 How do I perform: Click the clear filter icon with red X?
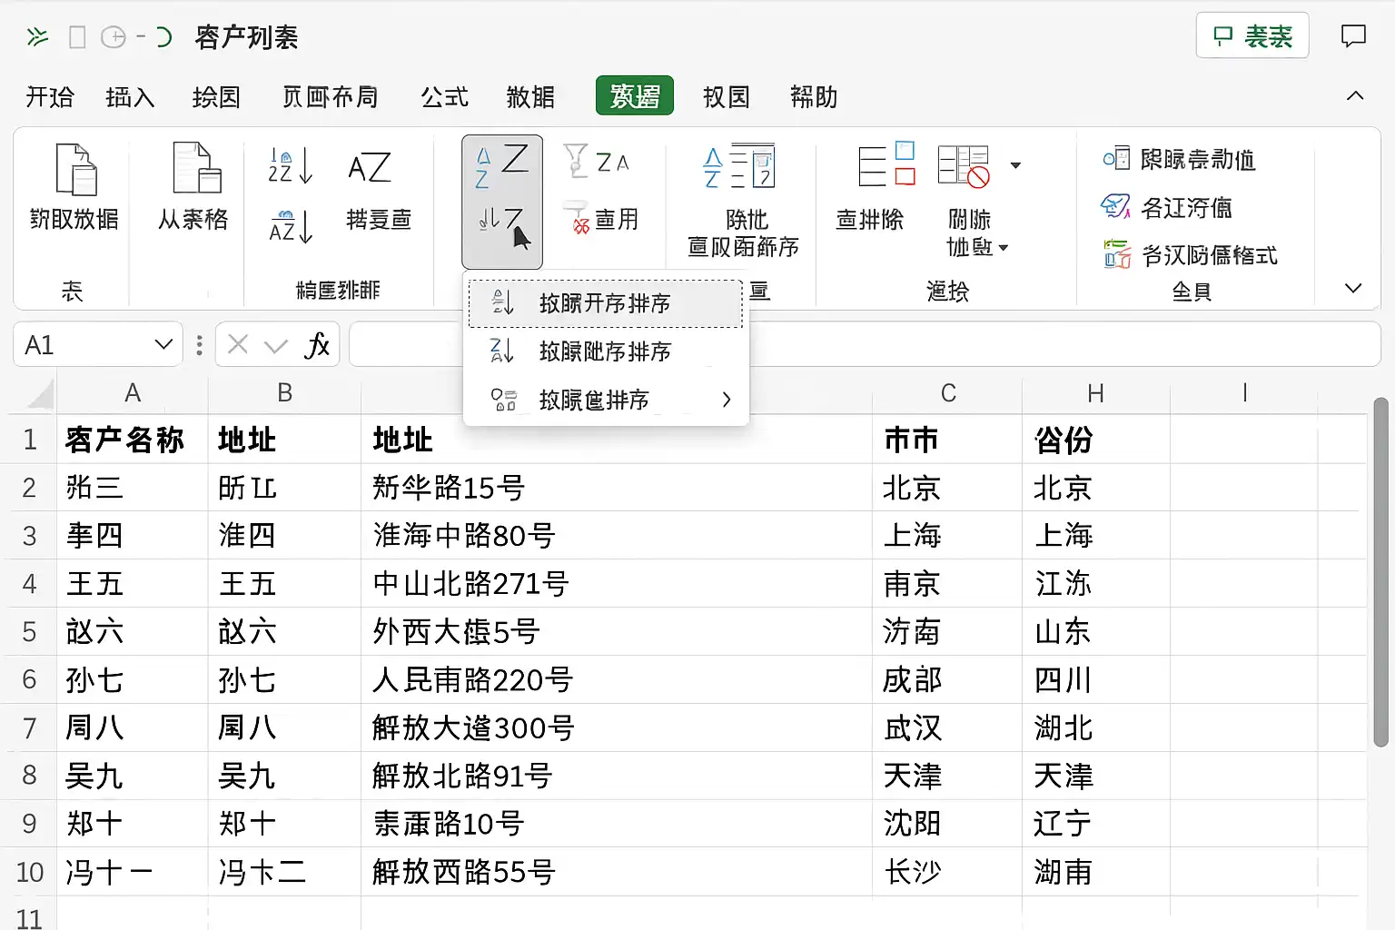click(x=577, y=219)
